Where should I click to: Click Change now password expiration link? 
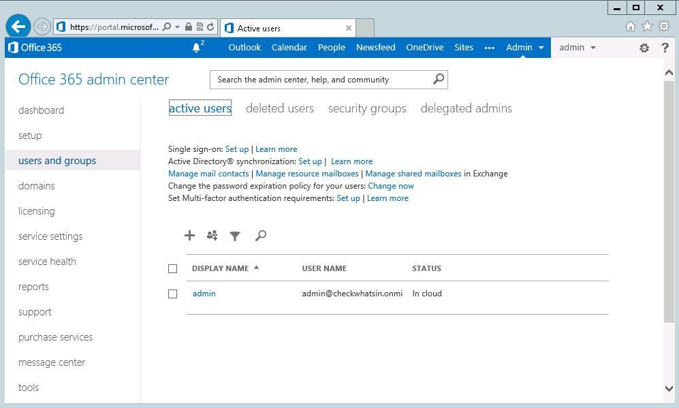pos(391,186)
